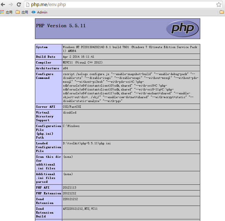The height and width of the screenshot is (221, 225).
Task: Click the Build Date label
Action: (x=45, y=57)
